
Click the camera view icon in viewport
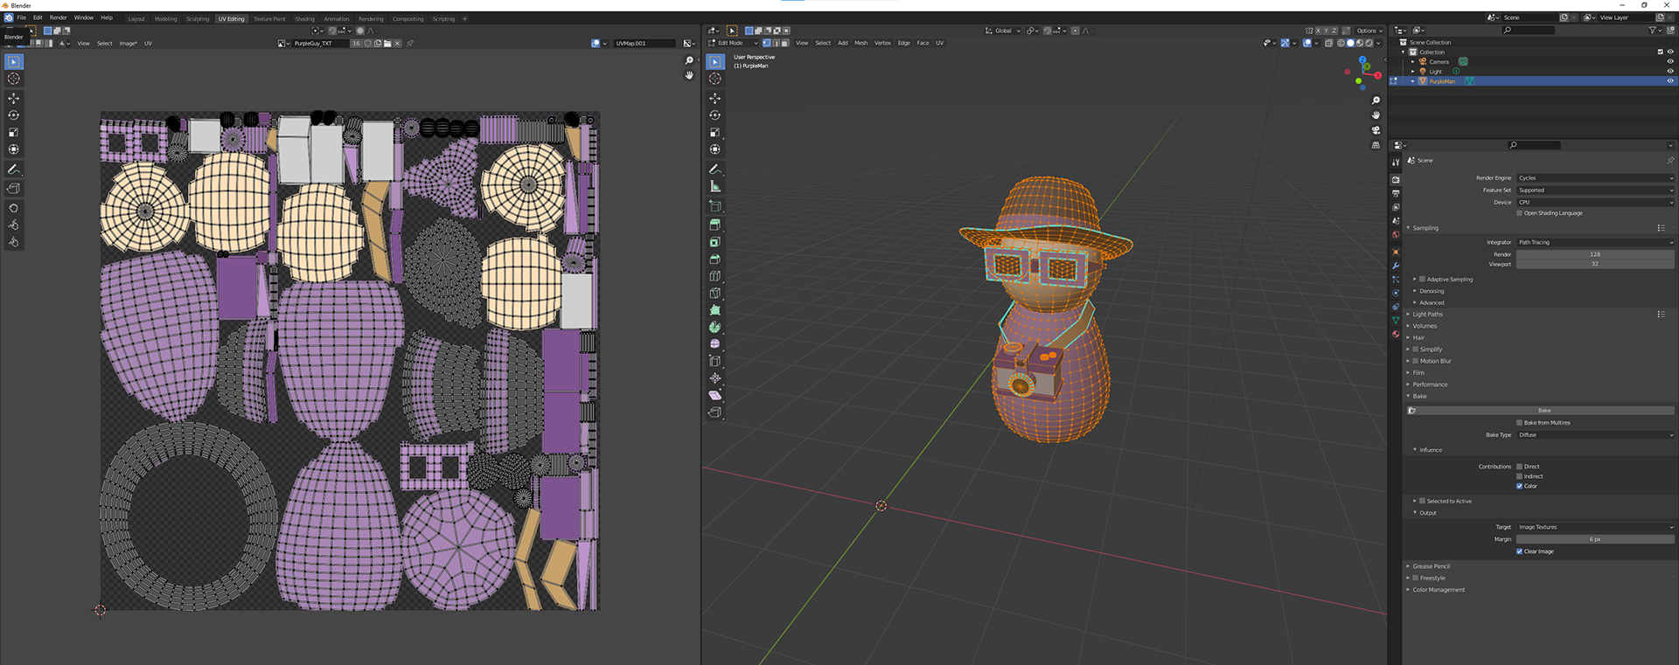(1376, 130)
